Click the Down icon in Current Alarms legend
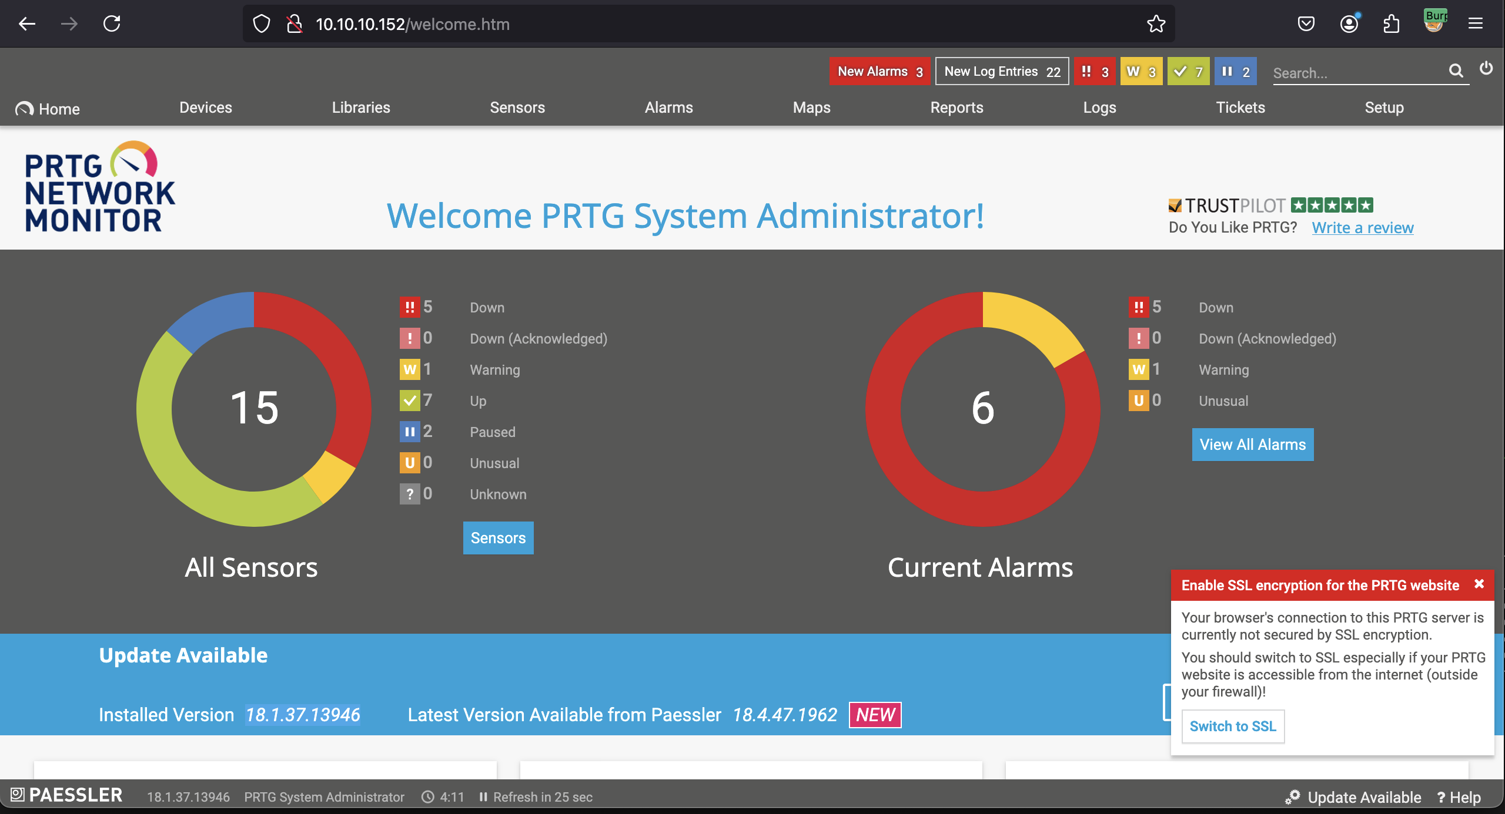Image resolution: width=1505 pixels, height=814 pixels. [1139, 307]
